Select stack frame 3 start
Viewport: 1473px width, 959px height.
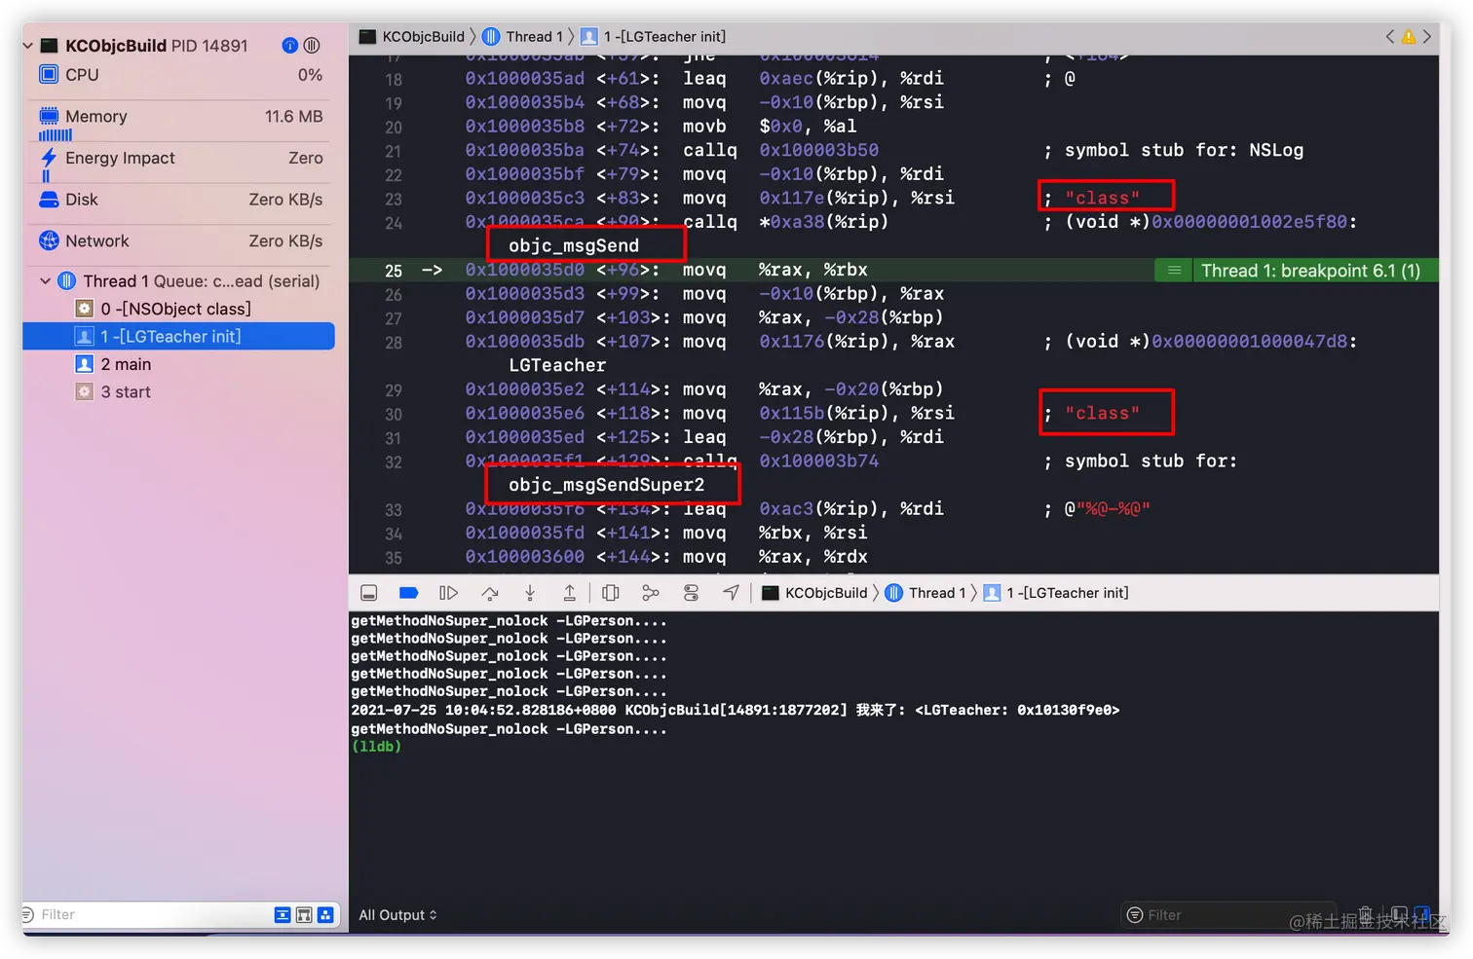tap(180, 392)
